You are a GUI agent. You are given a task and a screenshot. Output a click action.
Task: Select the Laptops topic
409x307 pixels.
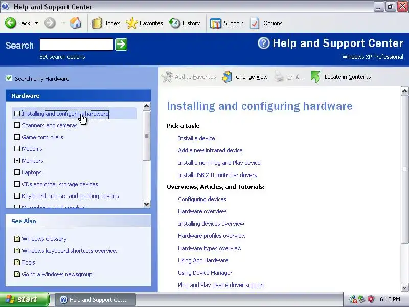click(x=32, y=172)
